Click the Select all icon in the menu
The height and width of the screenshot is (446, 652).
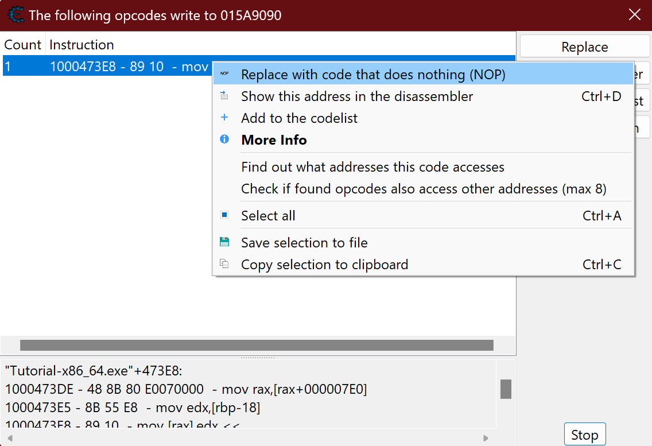pyautogui.click(x=224, y=215)
